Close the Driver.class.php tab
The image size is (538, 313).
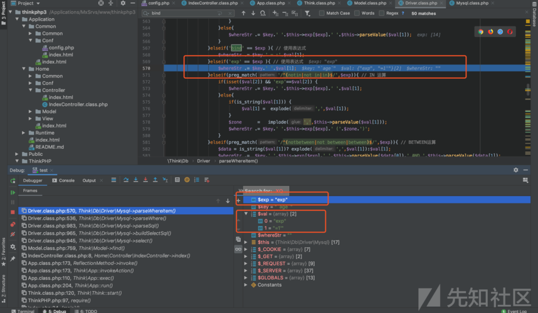coord(441,3)
